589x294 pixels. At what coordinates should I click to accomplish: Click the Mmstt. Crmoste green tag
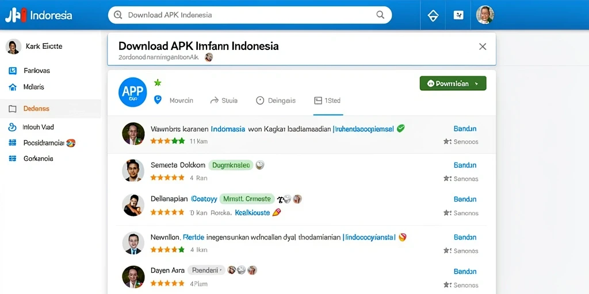tap(247, 199)
